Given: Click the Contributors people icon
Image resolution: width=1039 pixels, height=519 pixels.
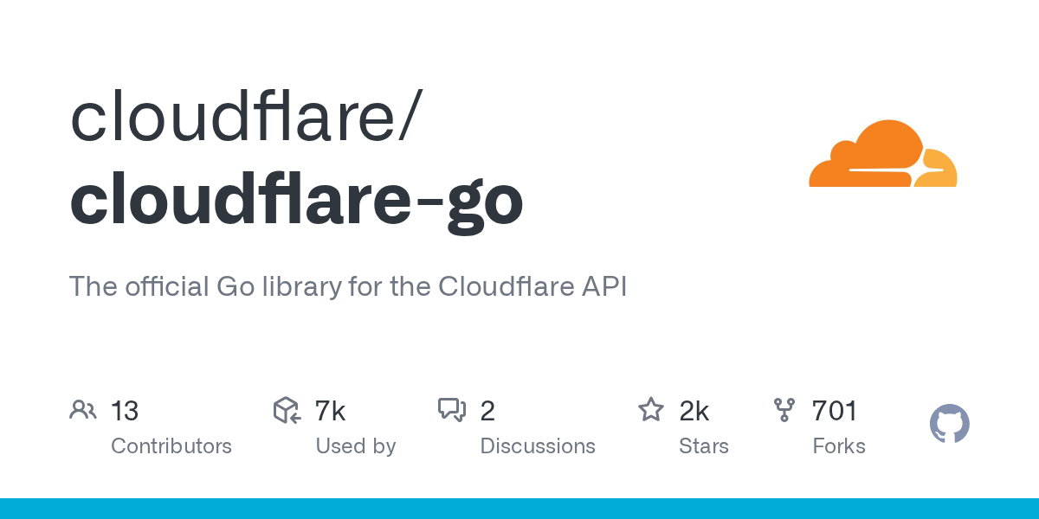Looking at the screenshot, I should click(83, 410).
